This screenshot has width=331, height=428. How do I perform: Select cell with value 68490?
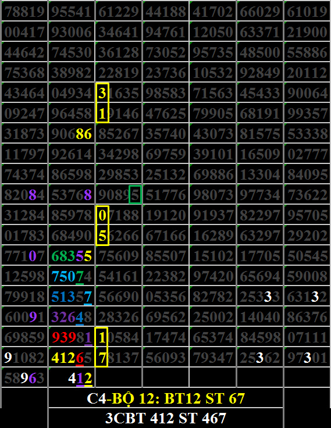tap(72, 236)
